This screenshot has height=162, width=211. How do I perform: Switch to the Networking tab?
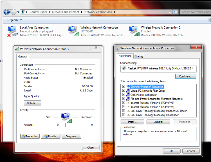[125, 56]
